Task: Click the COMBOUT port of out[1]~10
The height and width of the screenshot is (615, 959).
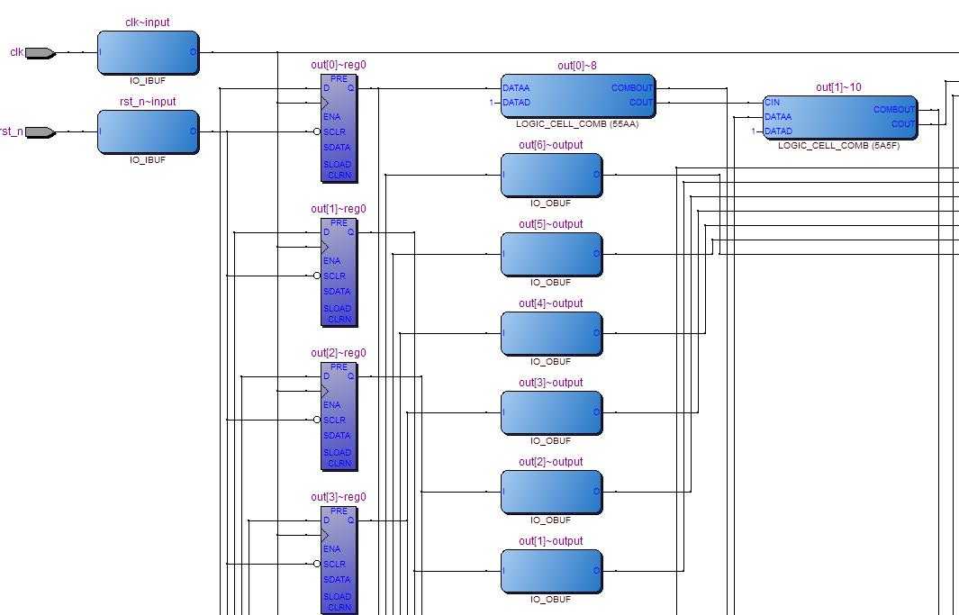Action: [x=894, y=110]
